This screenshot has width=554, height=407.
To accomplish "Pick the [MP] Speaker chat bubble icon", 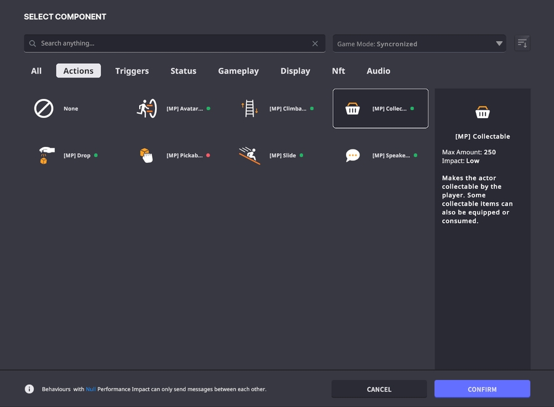I will click(353, 156).
